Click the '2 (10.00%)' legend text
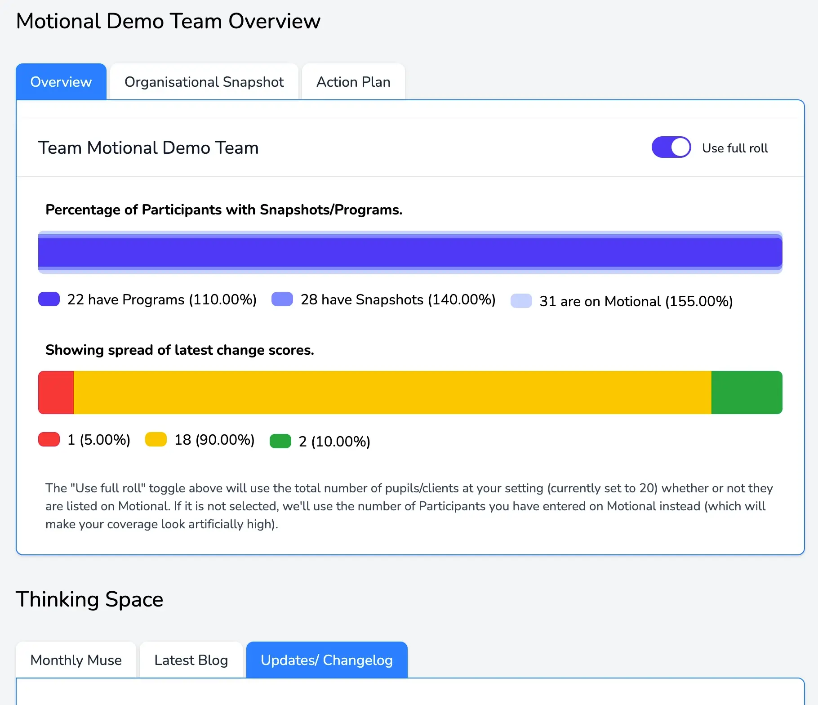818x705 pixels. [334, 442]
